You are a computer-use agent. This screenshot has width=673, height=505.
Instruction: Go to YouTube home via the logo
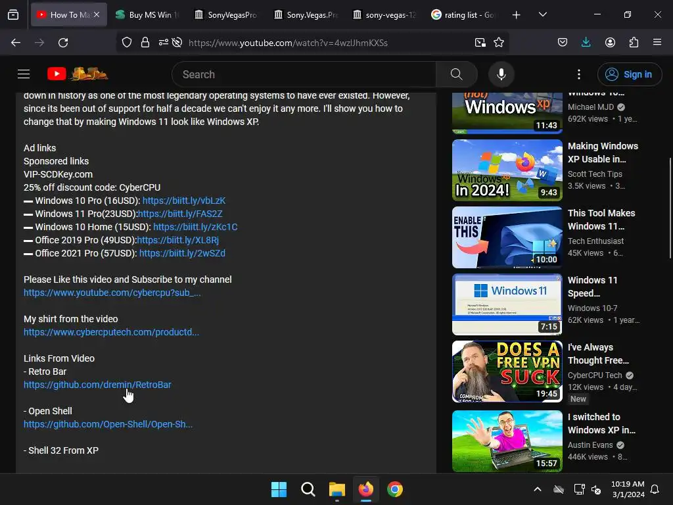(78, 74)
